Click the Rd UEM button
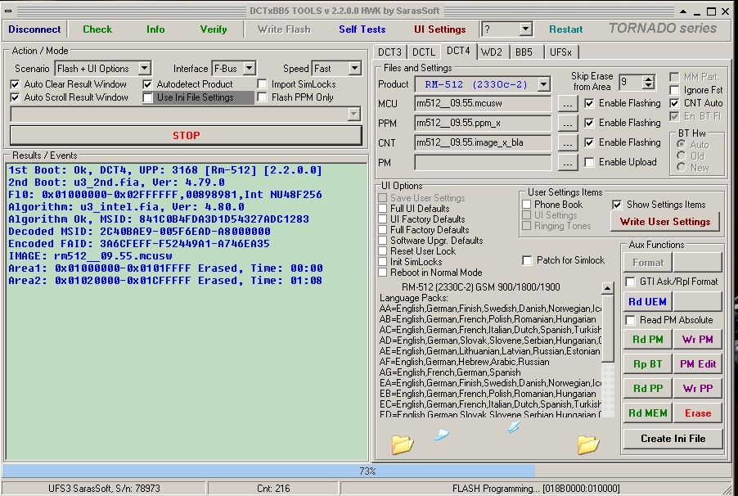The height and width of the screenshot is (496, 738). [x=647, y=301]
